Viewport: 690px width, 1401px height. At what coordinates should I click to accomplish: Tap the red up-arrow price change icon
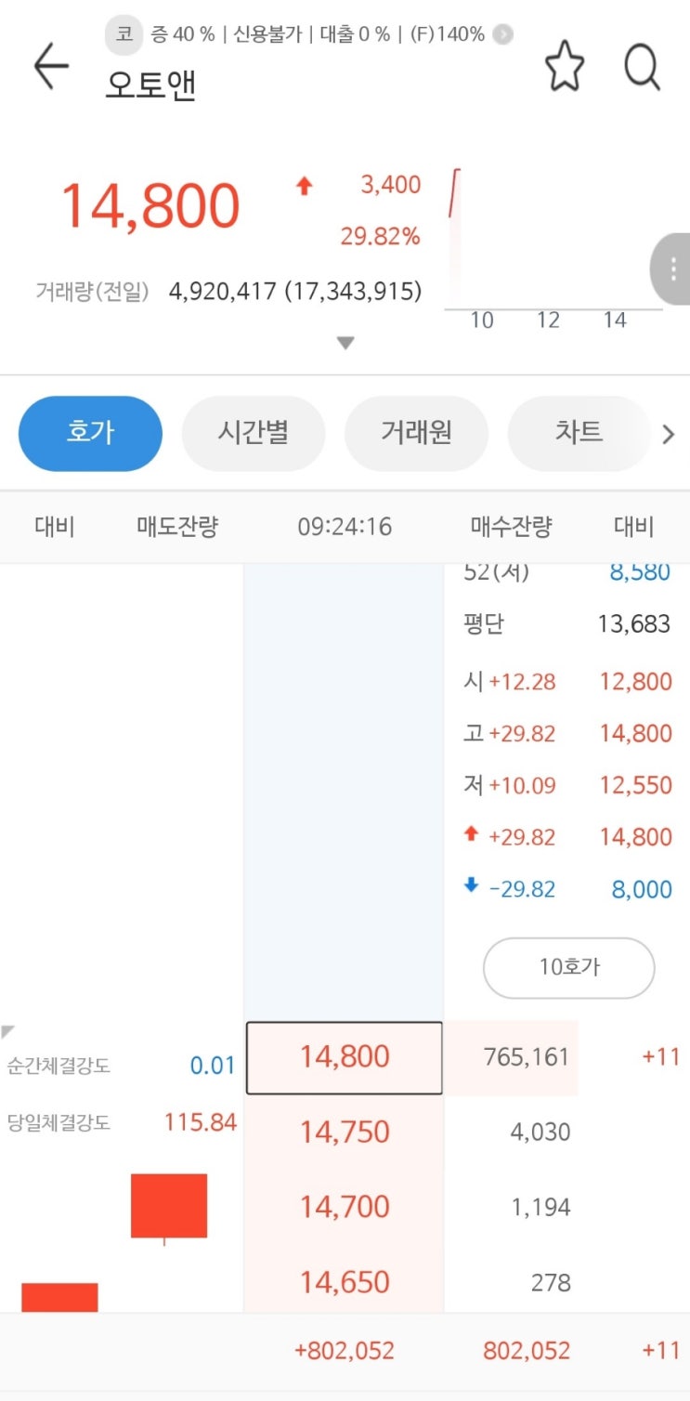click(304, 186)
